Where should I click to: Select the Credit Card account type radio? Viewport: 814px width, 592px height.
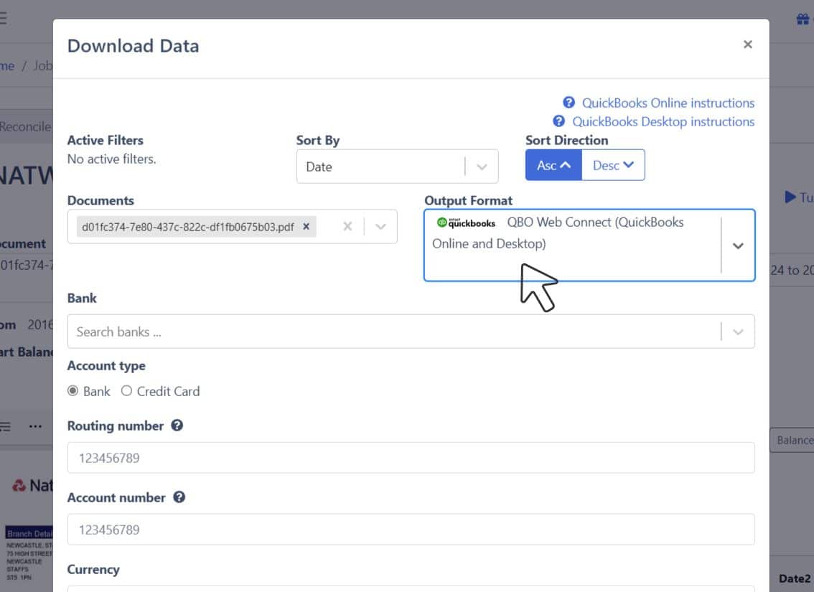(x=126, y=390)
